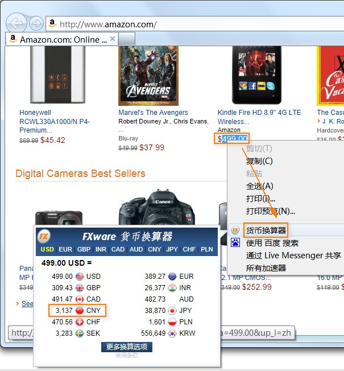Open Kindle Fire HD 8.9" 4G LTE link

(x=259, y=117)
